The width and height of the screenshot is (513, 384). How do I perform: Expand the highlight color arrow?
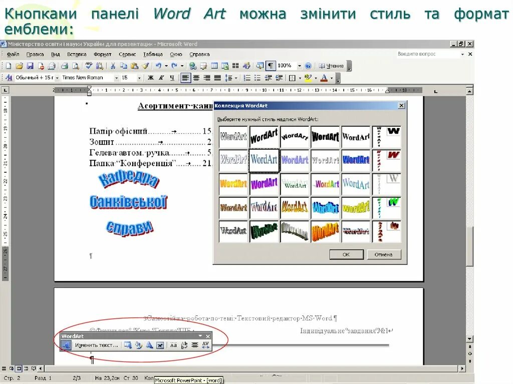(316, 78)
